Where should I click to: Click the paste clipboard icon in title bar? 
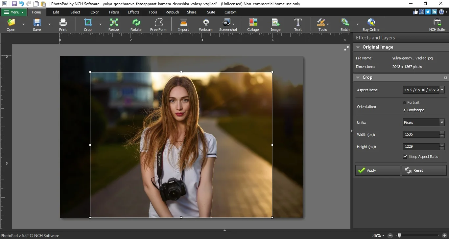click(x=43, y=4)
